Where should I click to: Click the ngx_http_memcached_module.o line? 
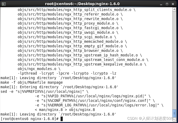tap(72, 41)
